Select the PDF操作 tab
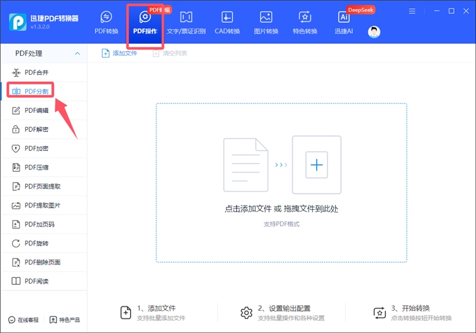Screen dimensions: 476x333 coord(145,23)
